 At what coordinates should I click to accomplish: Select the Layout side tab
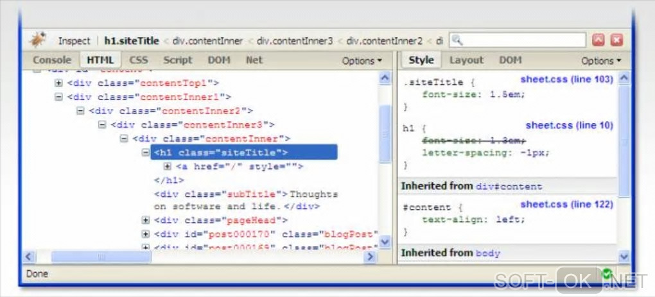(x=466, y=60)
